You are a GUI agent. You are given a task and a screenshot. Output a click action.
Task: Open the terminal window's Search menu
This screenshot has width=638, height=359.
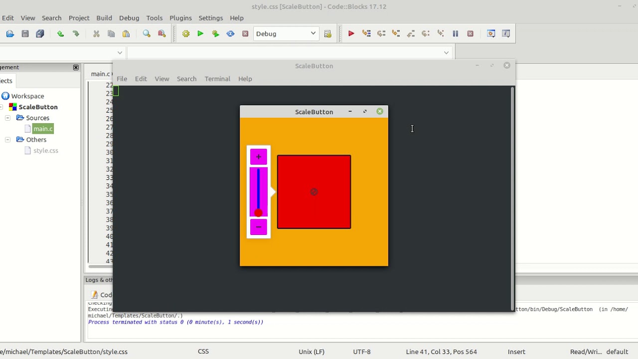coord(186,79)
